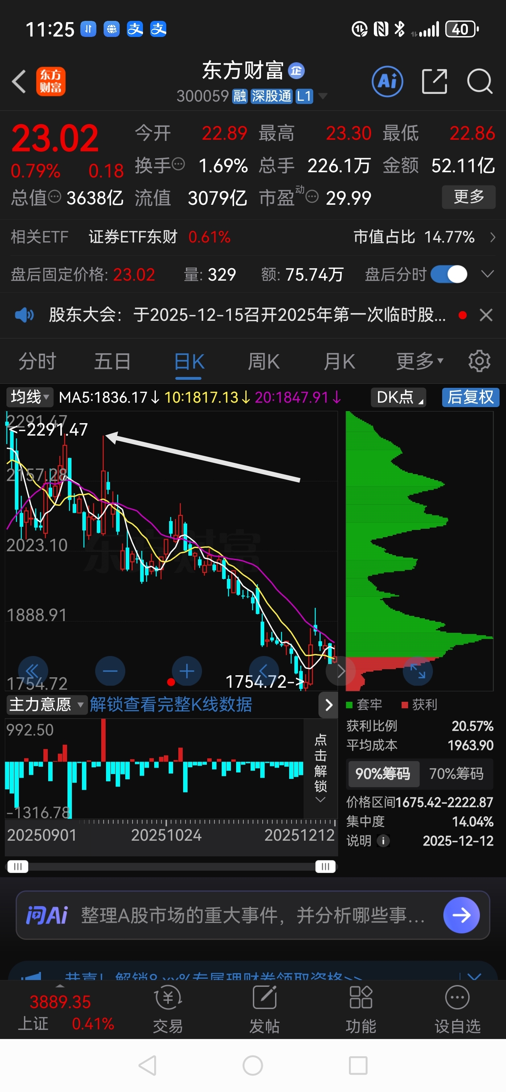The width and height of the screenshot is (506, 1092).
Task: Open the 证券ETF东财 link
Action: coord(133,237)
